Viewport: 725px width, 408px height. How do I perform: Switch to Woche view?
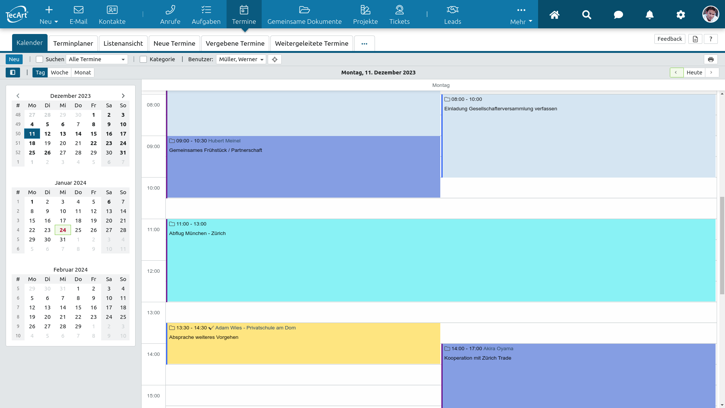[x=59, y=73]
